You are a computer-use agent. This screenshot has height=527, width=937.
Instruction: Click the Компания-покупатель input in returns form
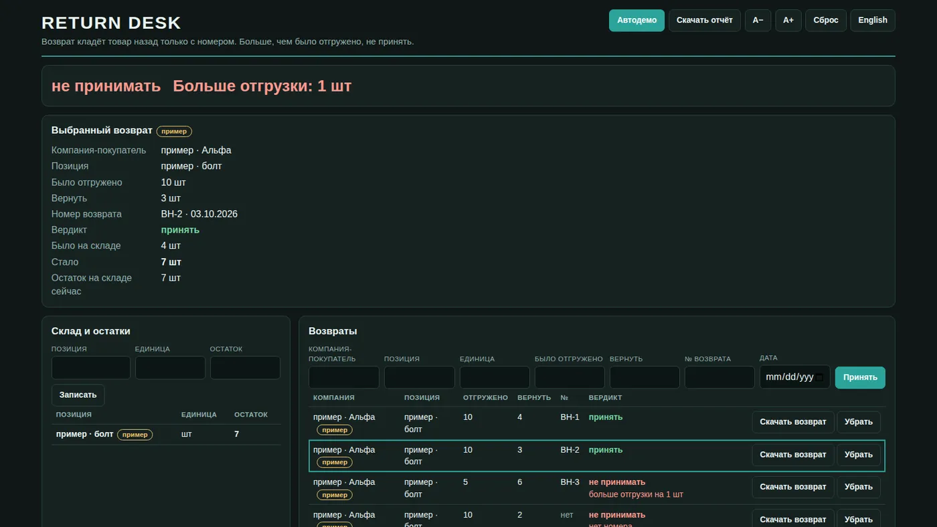point(344,377)
